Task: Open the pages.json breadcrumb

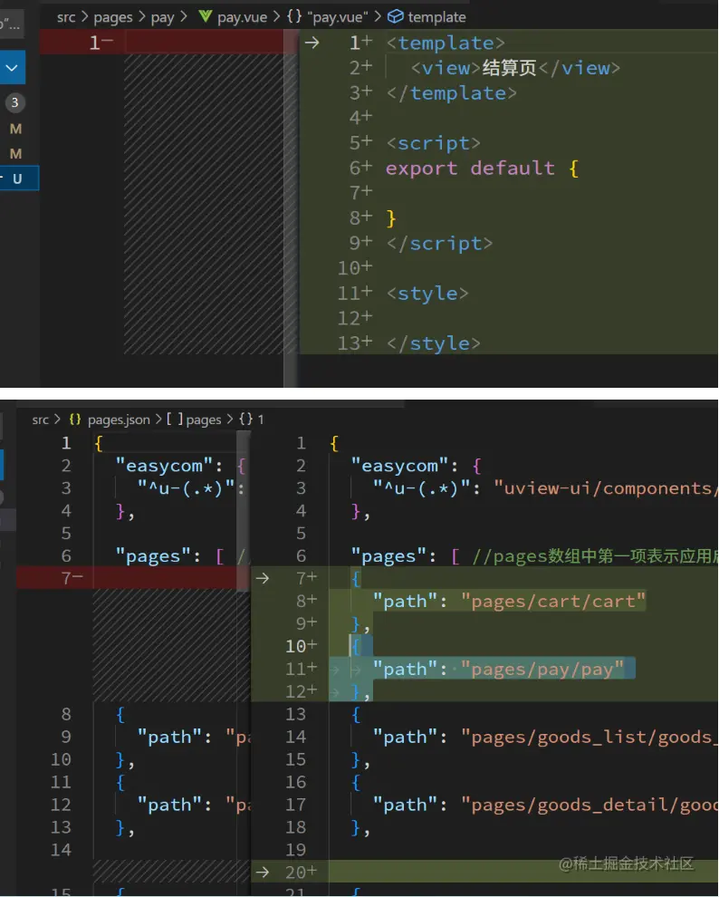Action: pos(119,420)
